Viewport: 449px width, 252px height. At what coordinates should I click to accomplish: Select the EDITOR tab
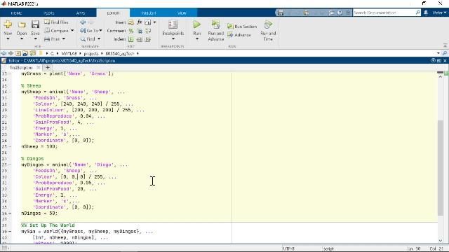113,13
